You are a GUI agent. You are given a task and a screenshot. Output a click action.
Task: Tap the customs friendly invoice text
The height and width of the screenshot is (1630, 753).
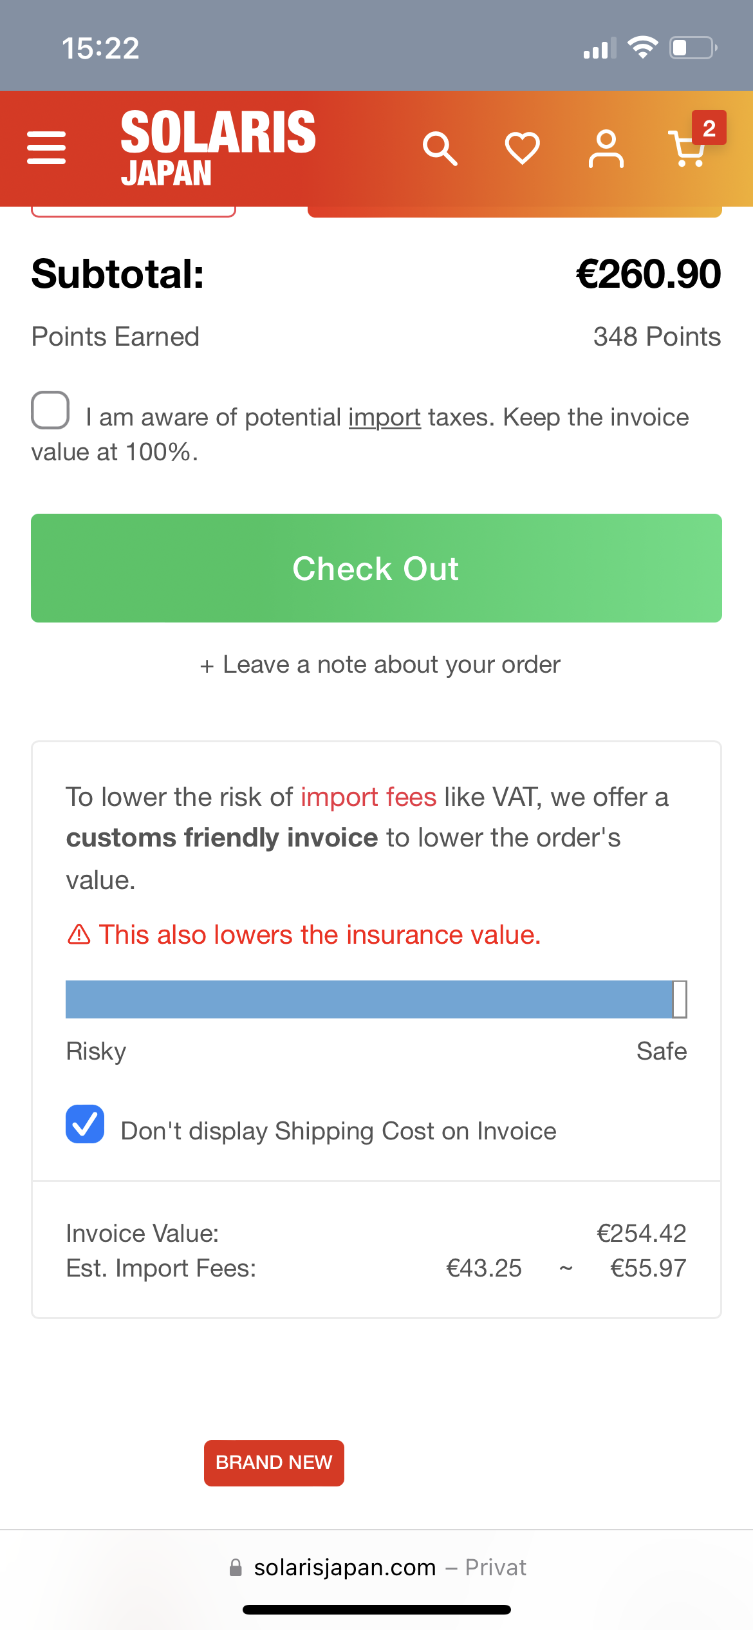(x=221, y=838)
